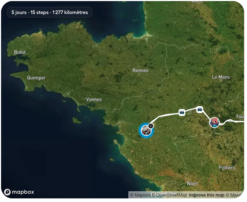Open the white-ringed photo marker near Tours
The image size is (247, 202).
214,123
